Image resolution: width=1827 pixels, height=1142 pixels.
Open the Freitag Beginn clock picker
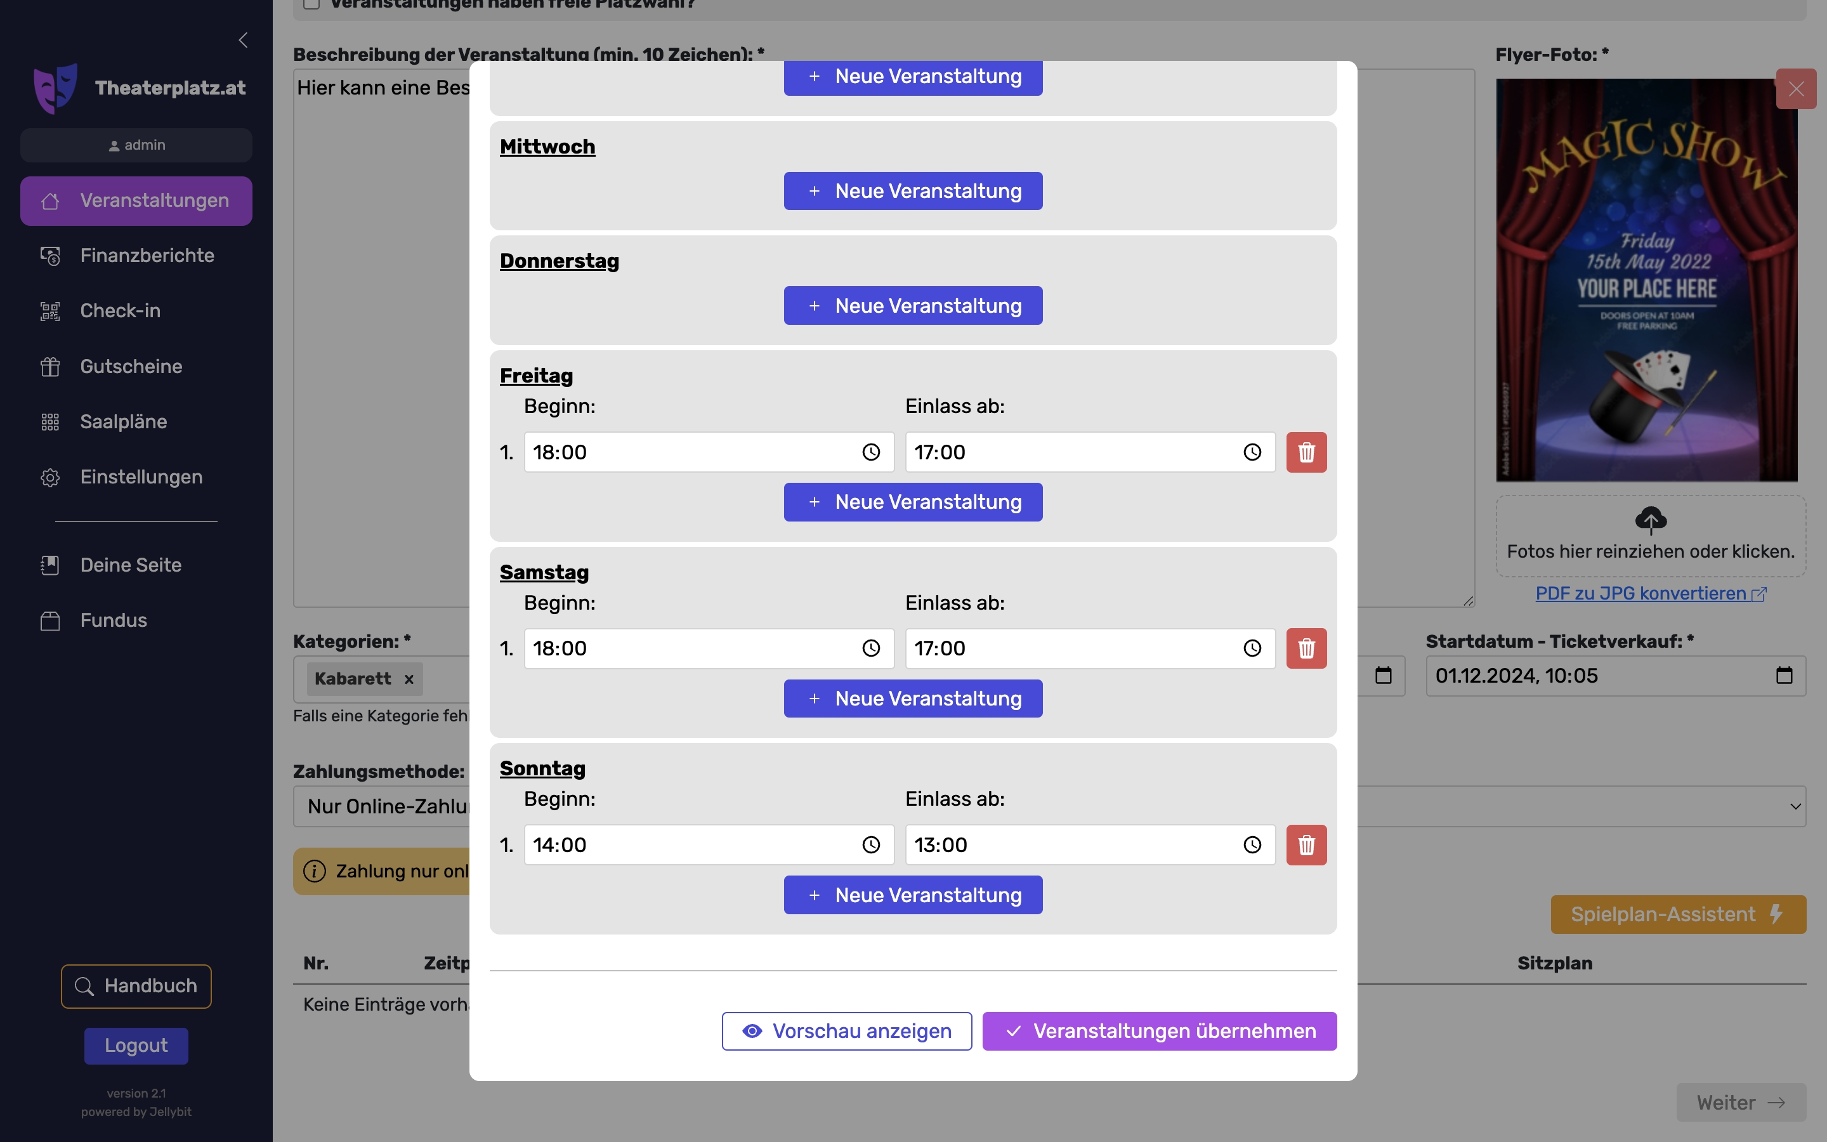[870, 452]
